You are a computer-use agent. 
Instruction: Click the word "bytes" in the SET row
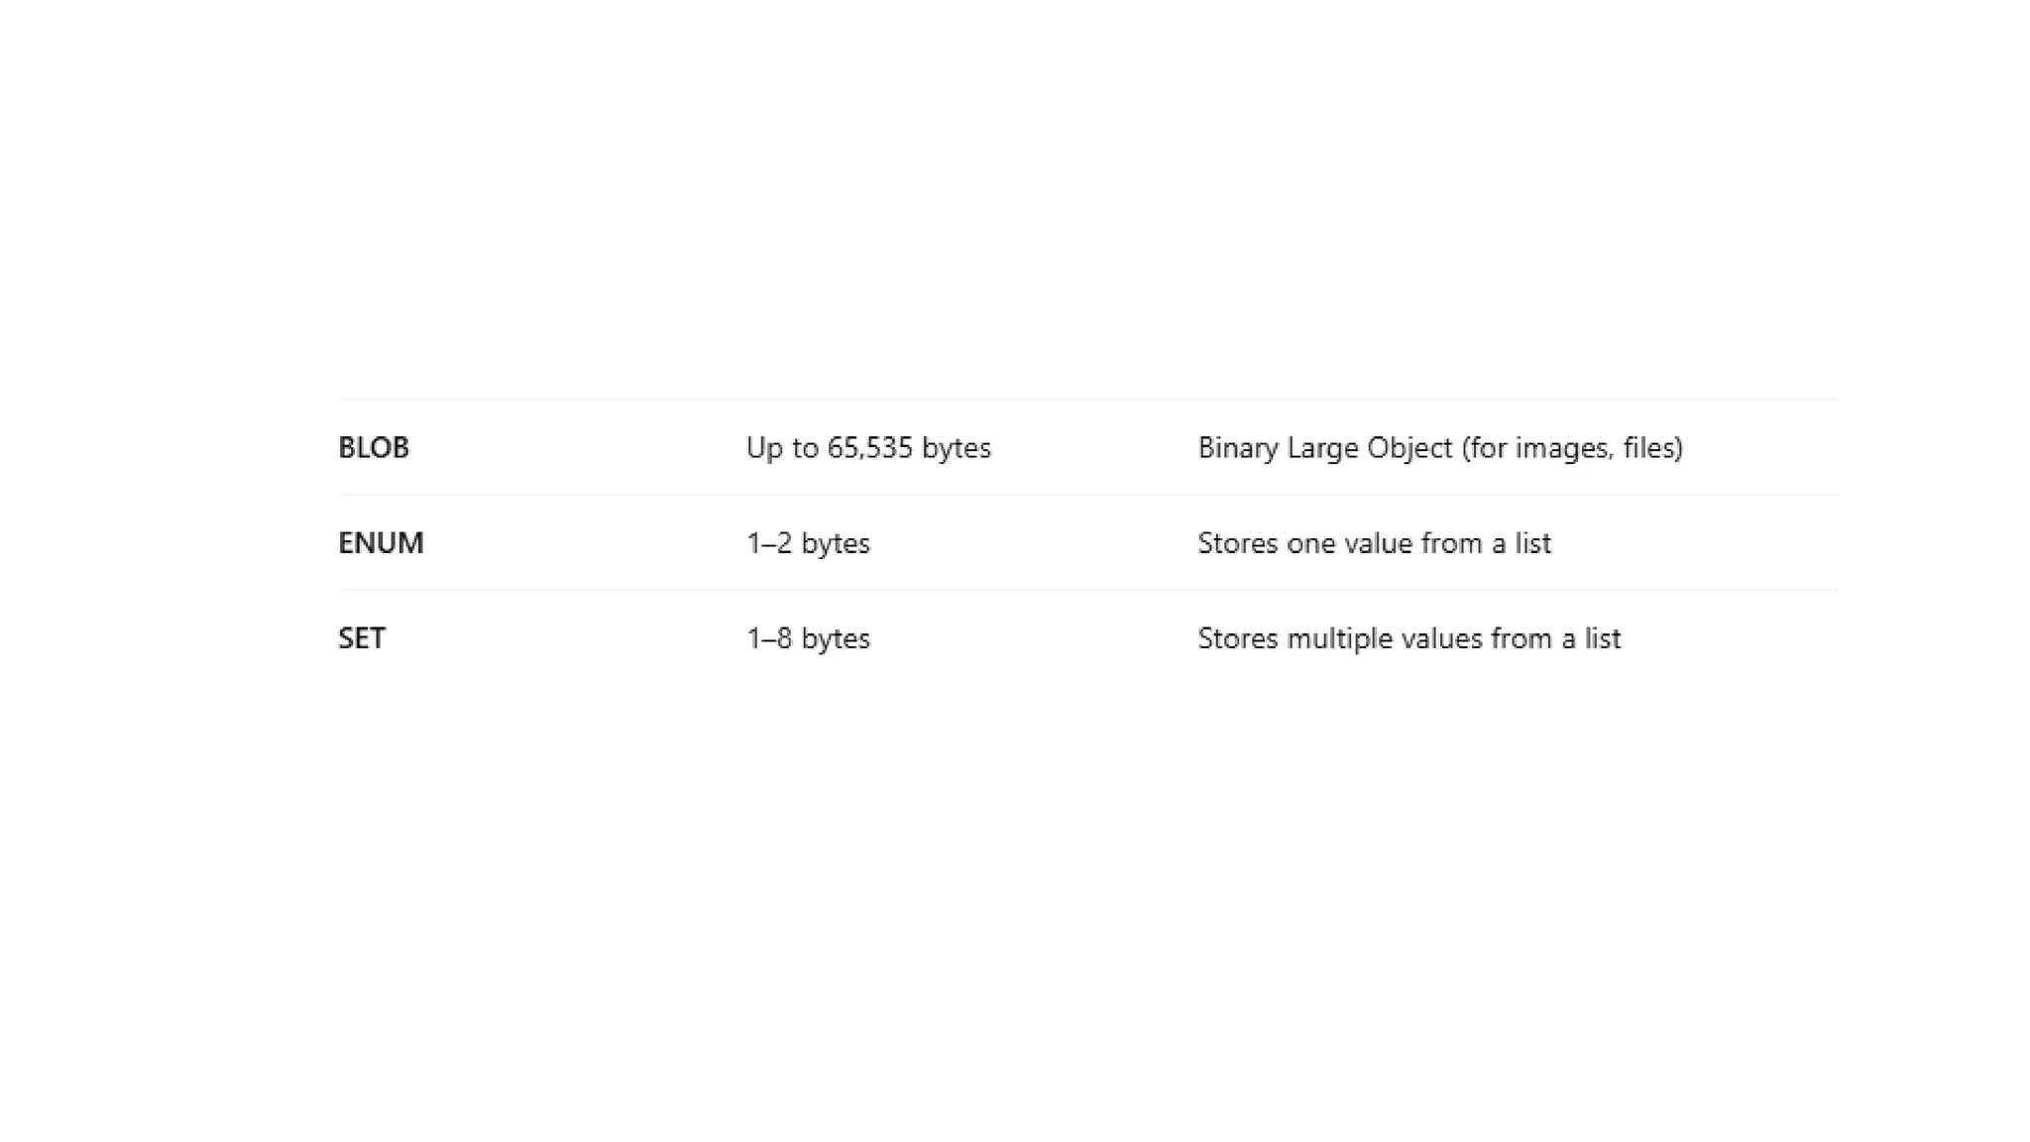click(836, 639)
